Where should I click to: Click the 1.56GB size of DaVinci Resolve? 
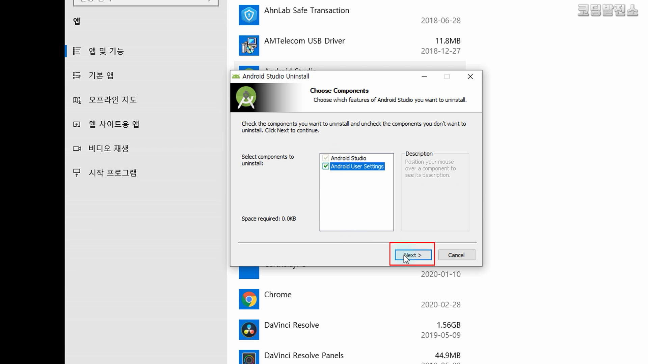pyautogui.click(x=449, y=325)
